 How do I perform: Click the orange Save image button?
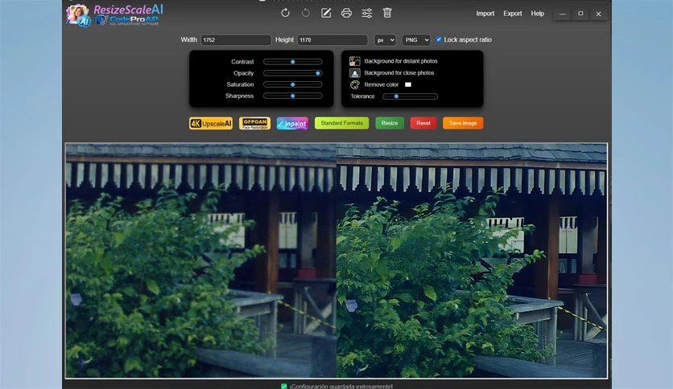pyautogui.click(x=463, y=123)
